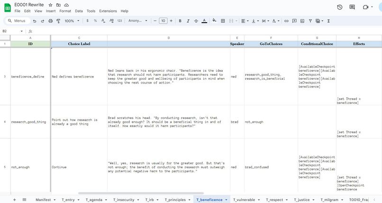The height and width of the screenshot is (203, 382).
Task: Open the fill color picker
Action: [214, 21]
